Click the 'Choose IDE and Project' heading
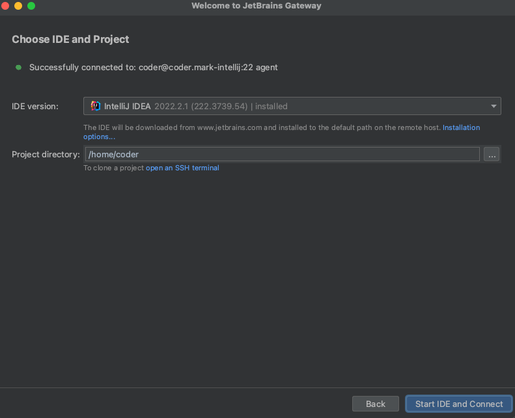 pyautogui.click(x=70, y=40)
